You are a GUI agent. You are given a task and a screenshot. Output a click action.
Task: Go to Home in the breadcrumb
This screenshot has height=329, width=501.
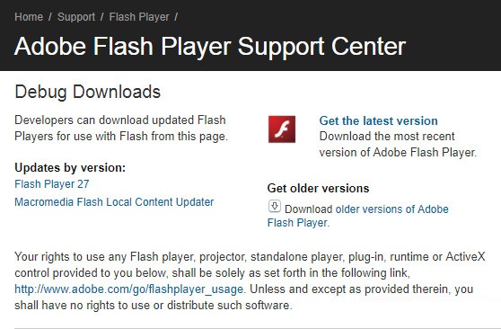click(29, 17)
